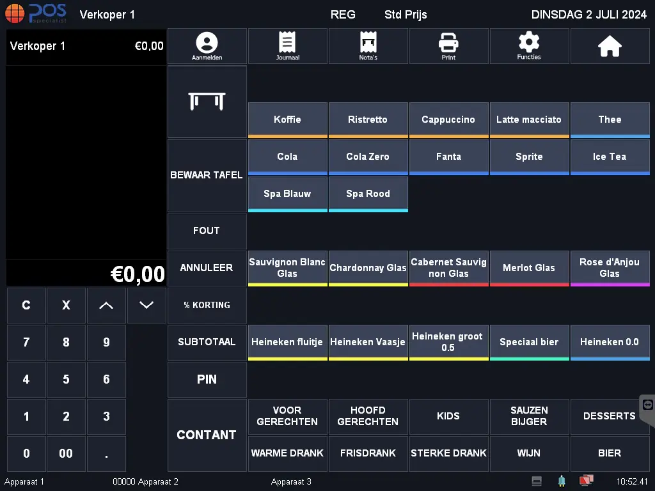Apply % KORTING discount
Viewport: 655px width, 491px height.
[207, 305]
